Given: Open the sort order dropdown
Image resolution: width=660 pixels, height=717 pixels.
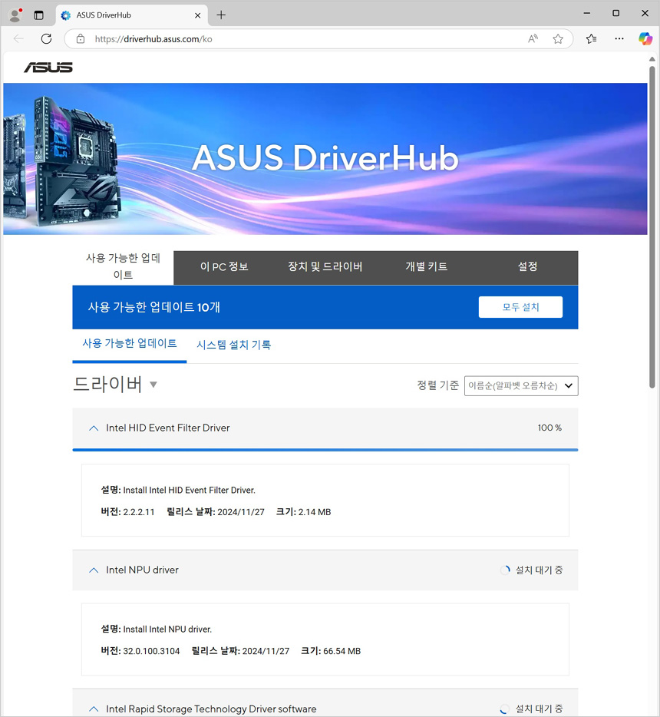Looking at the screenshot, I should 521,385.
